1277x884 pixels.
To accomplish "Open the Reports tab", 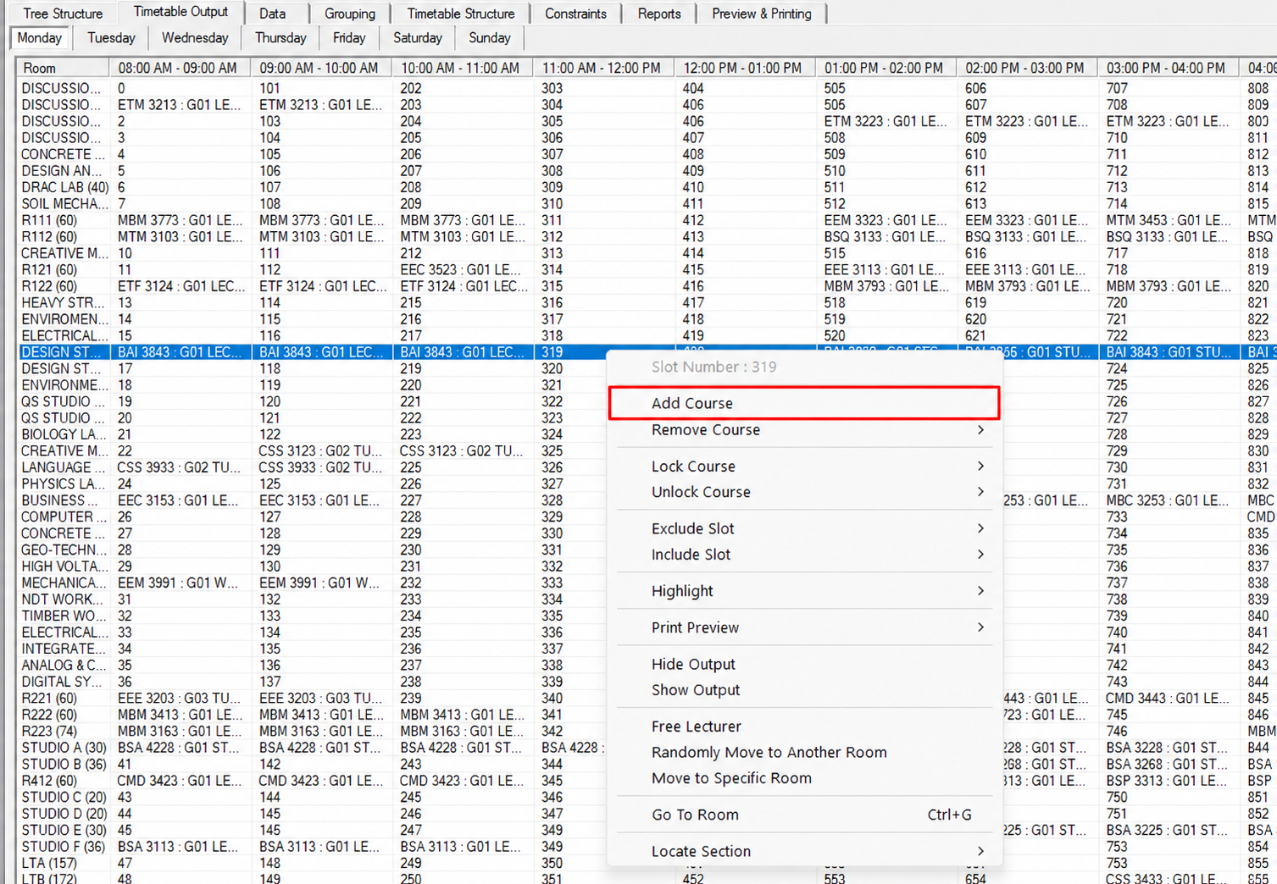I will [659, 14].
